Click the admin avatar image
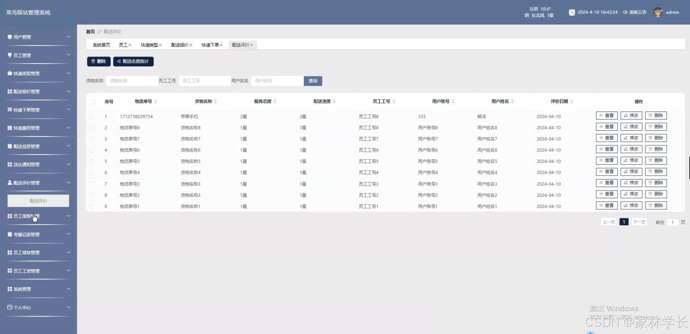 (658, 12)
